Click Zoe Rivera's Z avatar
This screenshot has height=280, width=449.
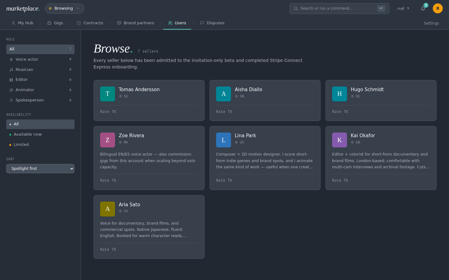pos(108,140)
